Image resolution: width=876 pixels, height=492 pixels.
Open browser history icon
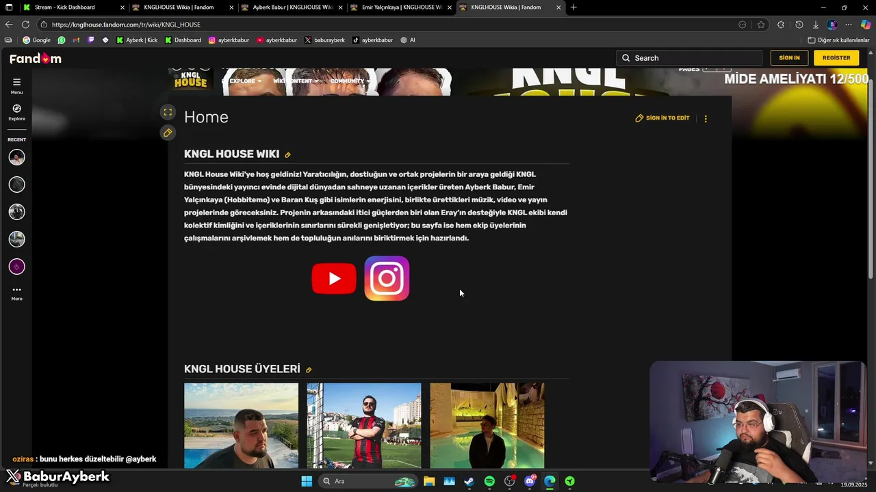point(799,25)
